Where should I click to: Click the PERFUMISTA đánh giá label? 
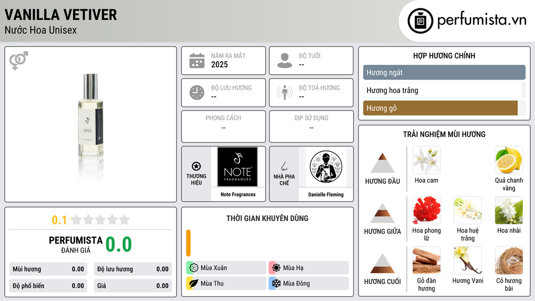click(76, 245)
